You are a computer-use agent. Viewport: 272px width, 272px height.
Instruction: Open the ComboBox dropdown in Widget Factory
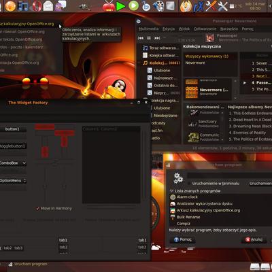(13, 163)
